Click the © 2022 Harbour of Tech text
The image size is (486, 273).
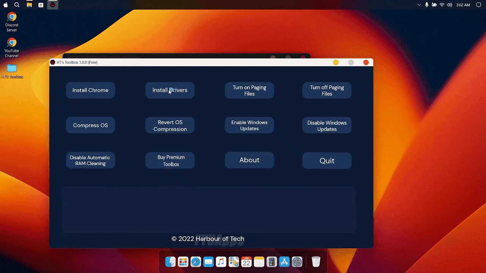pos(208,238)
